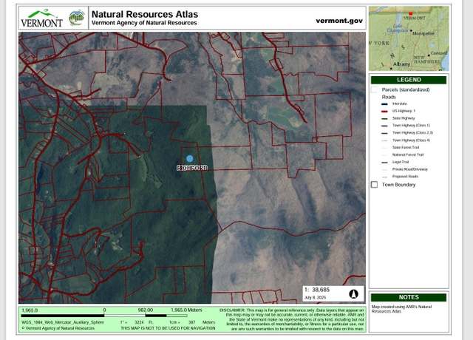
Task: Click the 3224 Ft. scale conversion text
Action: (x=143, y=322)
